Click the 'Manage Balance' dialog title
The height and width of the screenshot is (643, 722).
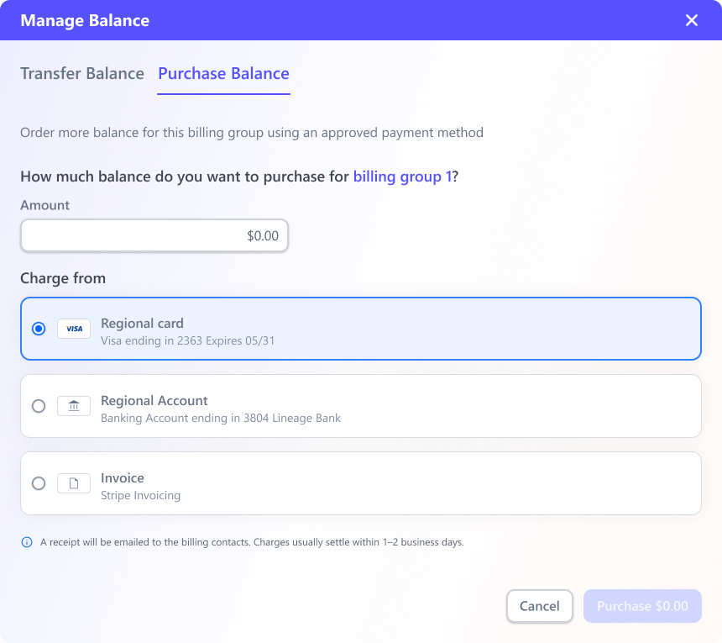(85, 20)
